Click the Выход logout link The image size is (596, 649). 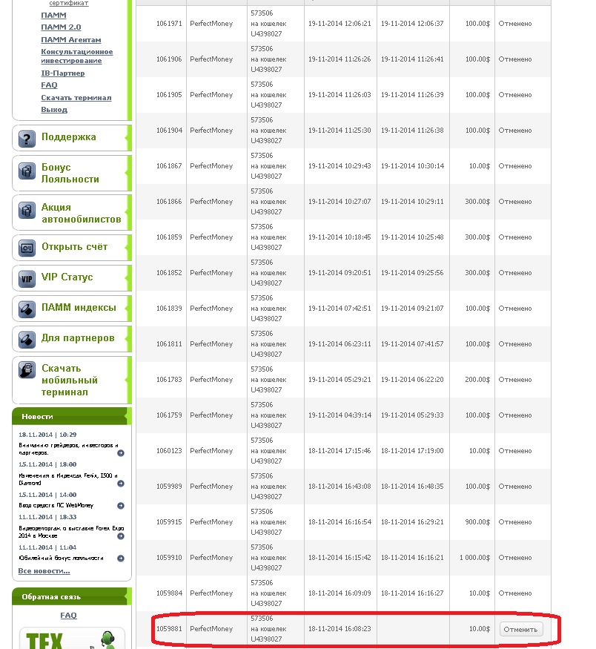pos(54,110)
